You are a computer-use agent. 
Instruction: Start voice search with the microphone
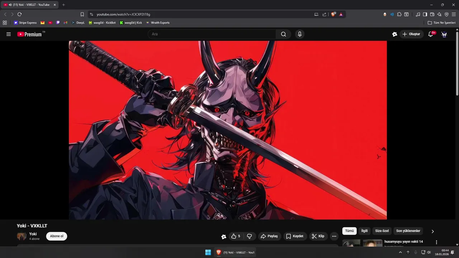click(x=300, y=34)
